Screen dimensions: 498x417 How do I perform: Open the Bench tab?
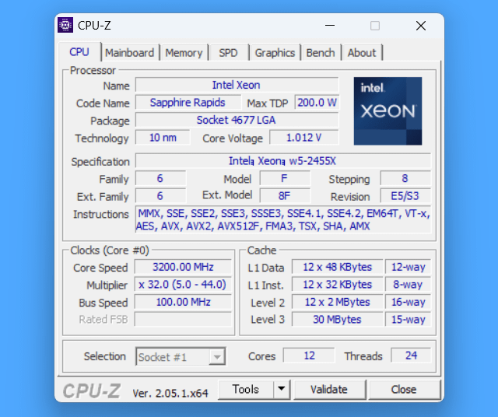321,53
